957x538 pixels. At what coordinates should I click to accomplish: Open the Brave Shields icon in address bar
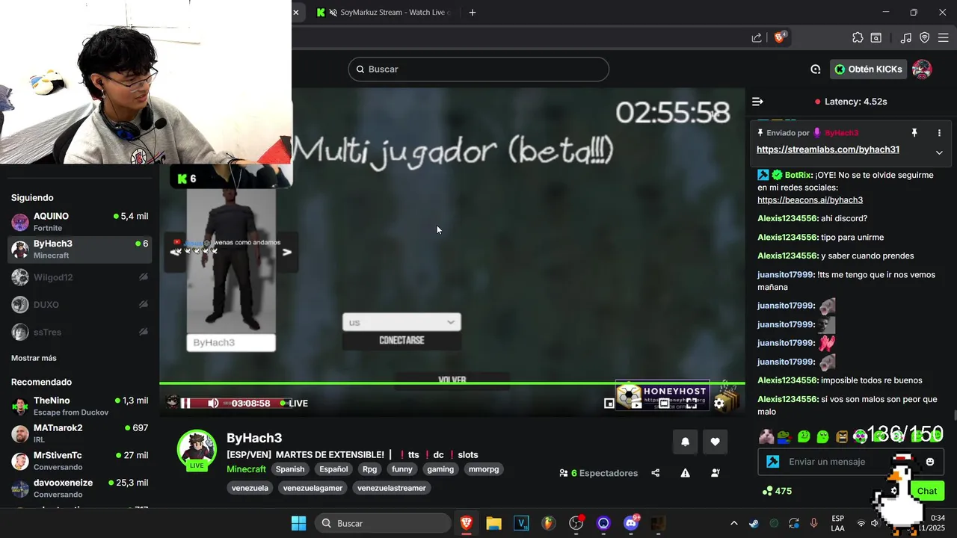pos(780,37)
